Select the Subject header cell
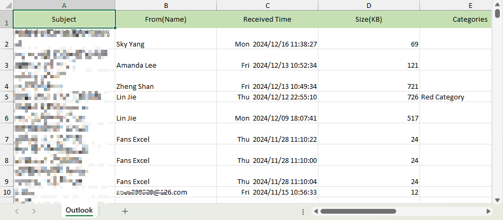 [x=64, y=19]
